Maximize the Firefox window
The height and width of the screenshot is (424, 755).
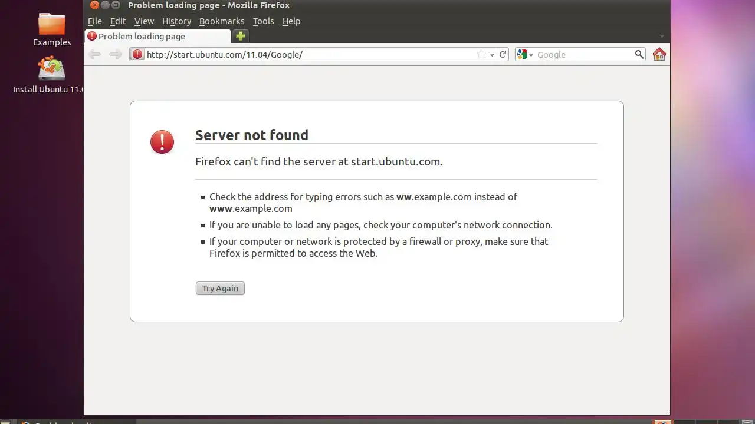tap(116, 5)
